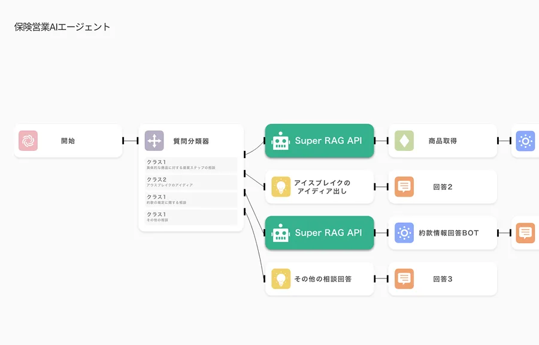
Task: Click lightbulb icon of アイスブレイクのアイディア出し
Action: click(x=281, y=187)
